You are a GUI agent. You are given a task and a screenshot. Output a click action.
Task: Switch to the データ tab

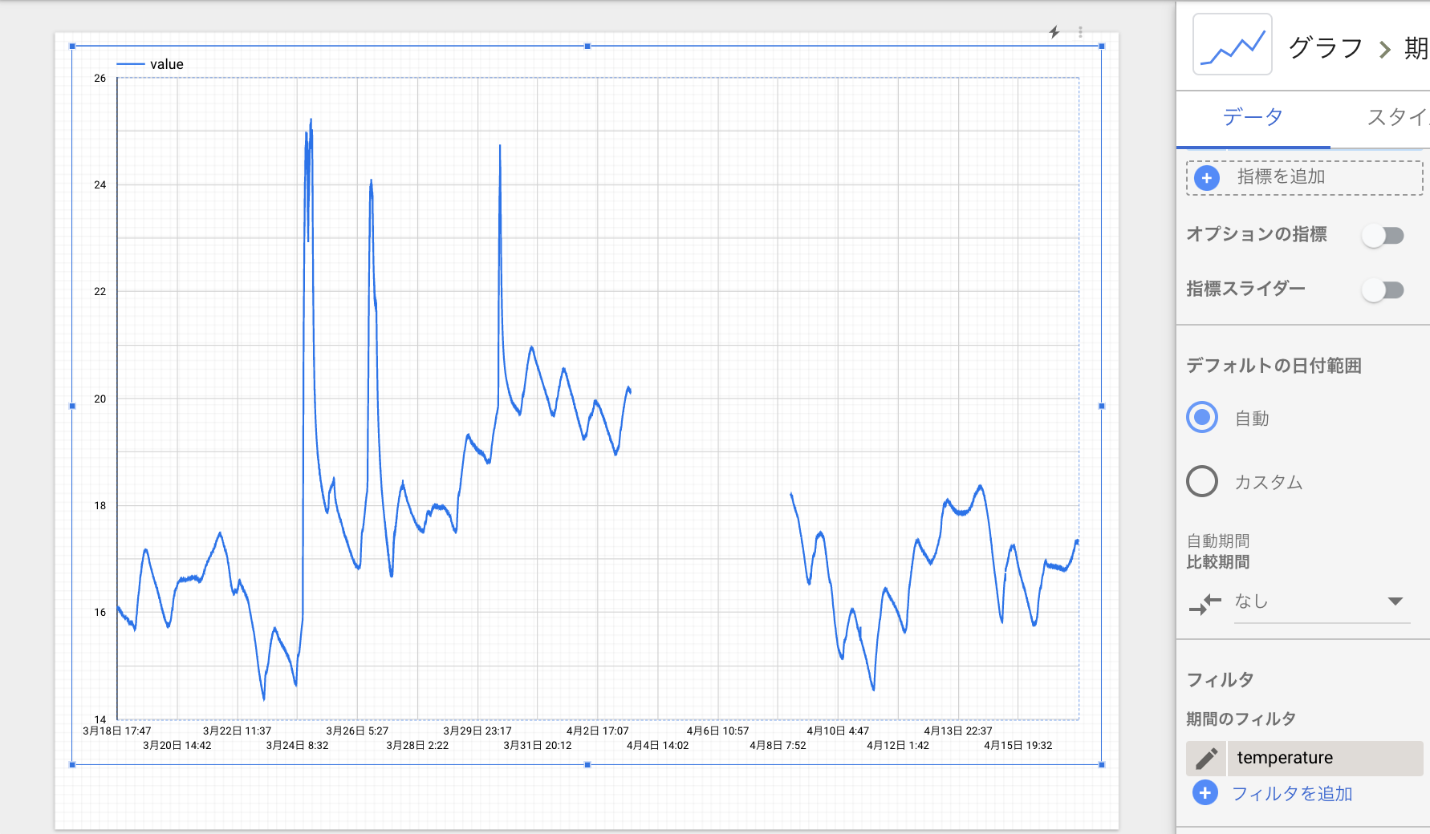tap(1252, 117)
